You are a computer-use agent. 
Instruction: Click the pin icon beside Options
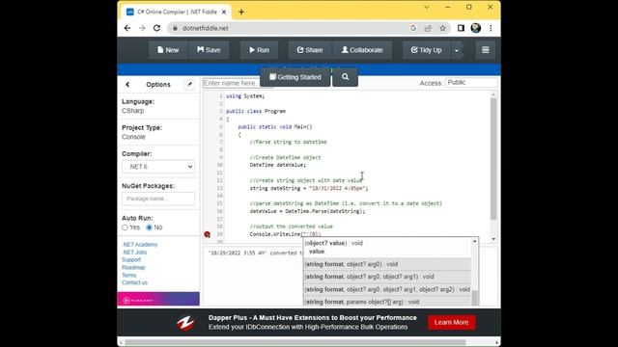(189, 84)
